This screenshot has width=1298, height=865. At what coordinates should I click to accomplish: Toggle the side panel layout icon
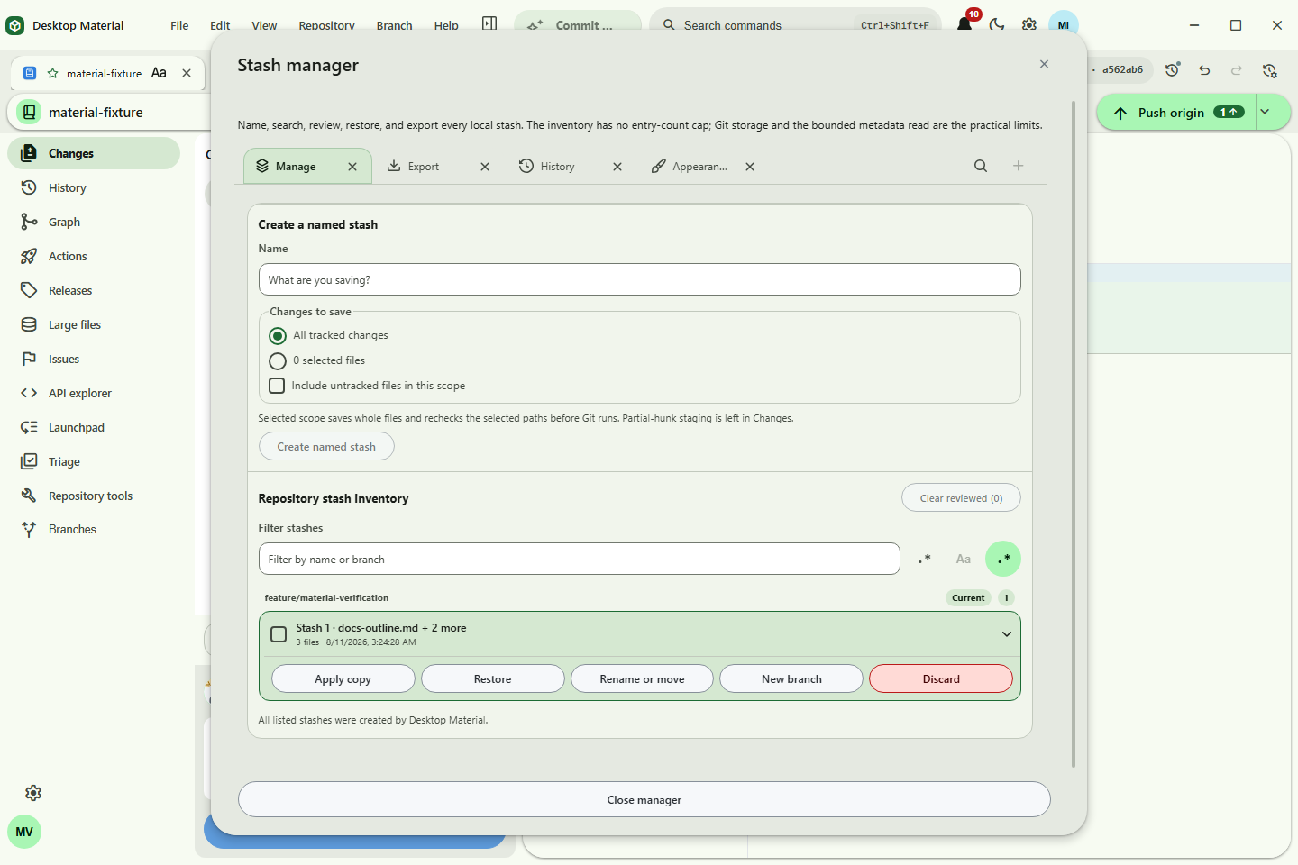489,24
